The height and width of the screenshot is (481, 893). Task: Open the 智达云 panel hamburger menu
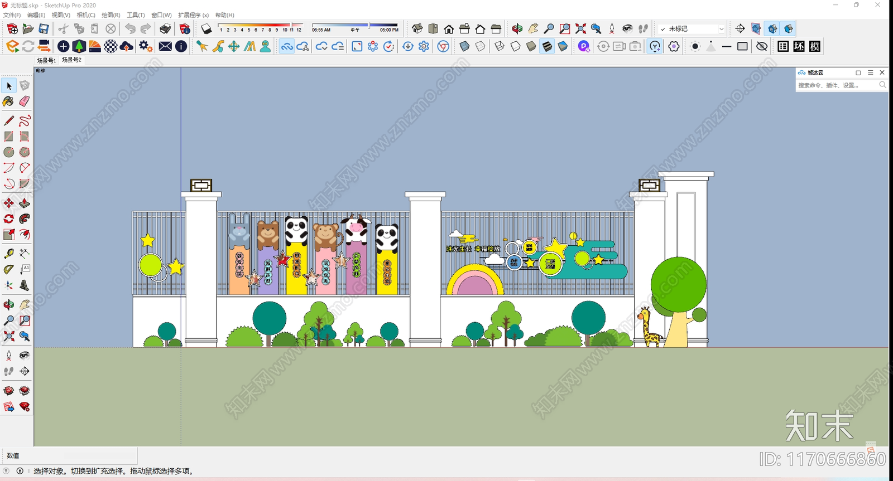[870, 72]
